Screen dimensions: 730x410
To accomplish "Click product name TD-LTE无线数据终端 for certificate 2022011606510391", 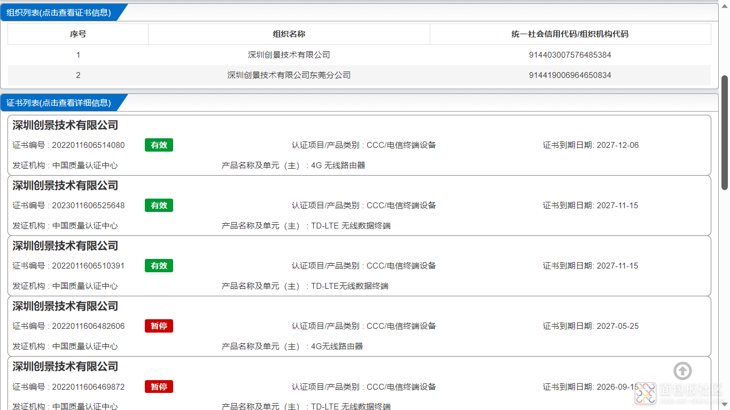I will [x=350, y=286].
